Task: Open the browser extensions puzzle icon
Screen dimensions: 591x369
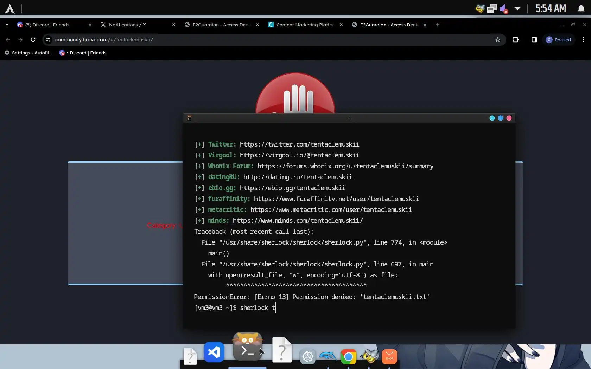Action: pyautogui.click(x=516, y=40)
